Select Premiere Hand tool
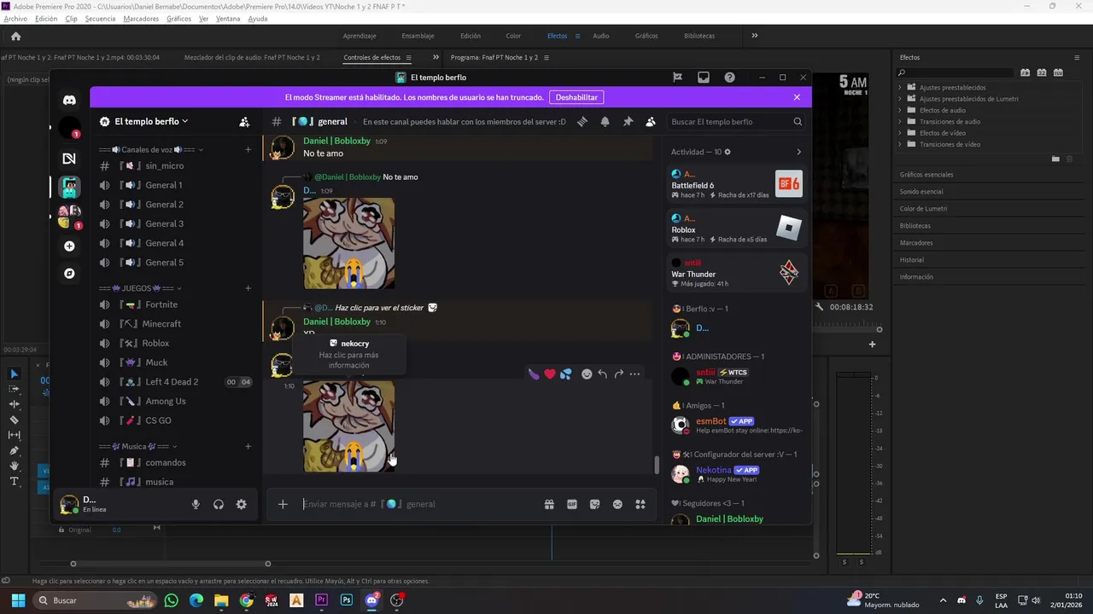 click(14, 466)
